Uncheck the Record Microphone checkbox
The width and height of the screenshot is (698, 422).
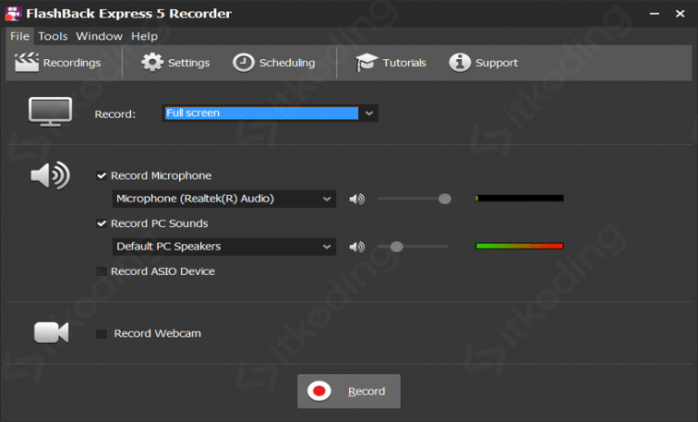[102, 176]
